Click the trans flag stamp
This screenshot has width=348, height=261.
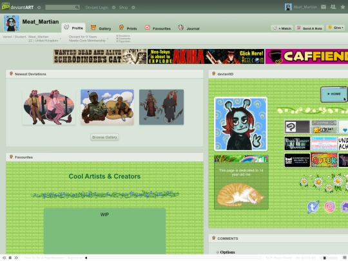pyautogui.click(x=324, y=143)
